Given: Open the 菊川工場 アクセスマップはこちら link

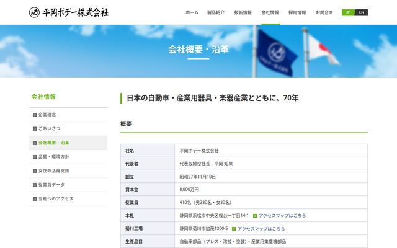Looking at the screenshot, I should coord(261,229).
